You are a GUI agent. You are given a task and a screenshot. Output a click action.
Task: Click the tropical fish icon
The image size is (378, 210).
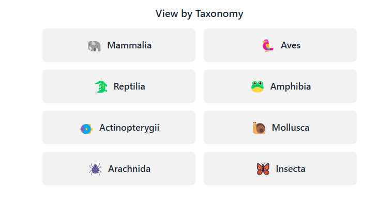point(86,129)
